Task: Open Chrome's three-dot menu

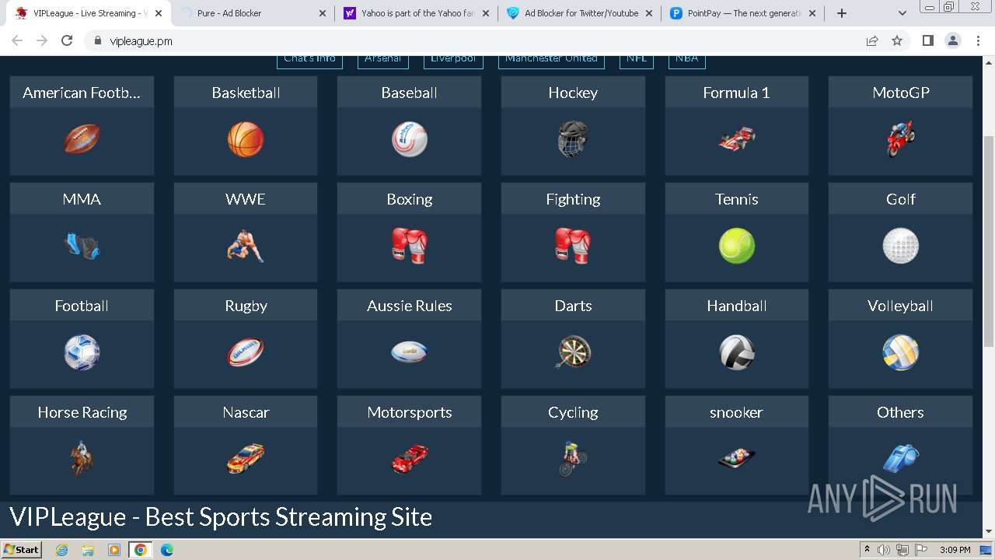Action: point(978,41)
